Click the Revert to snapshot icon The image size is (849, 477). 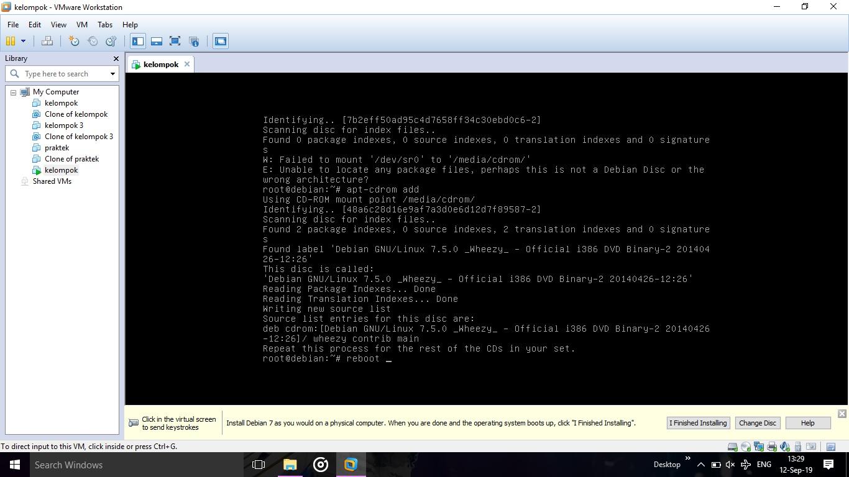pyautogui.click(x=93, y=41)
